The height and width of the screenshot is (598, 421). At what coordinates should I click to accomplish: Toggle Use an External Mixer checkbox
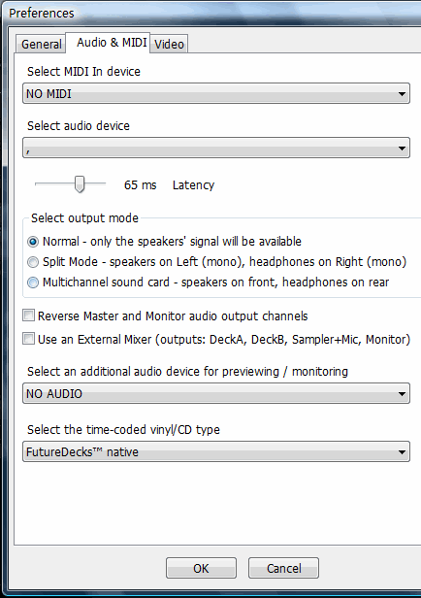click(28, 339)
